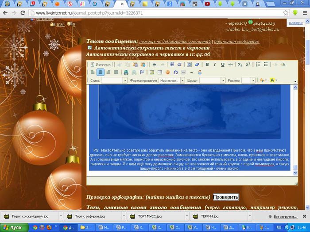The width and height of the screenshot is (310, 232).
Task: Open the background highlight color picker
Action: click(x=273, y=80)
